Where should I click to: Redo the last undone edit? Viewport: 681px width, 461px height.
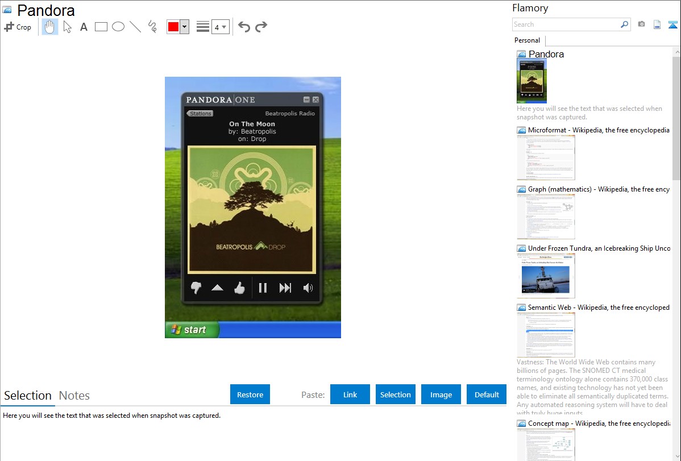point(261,27)
